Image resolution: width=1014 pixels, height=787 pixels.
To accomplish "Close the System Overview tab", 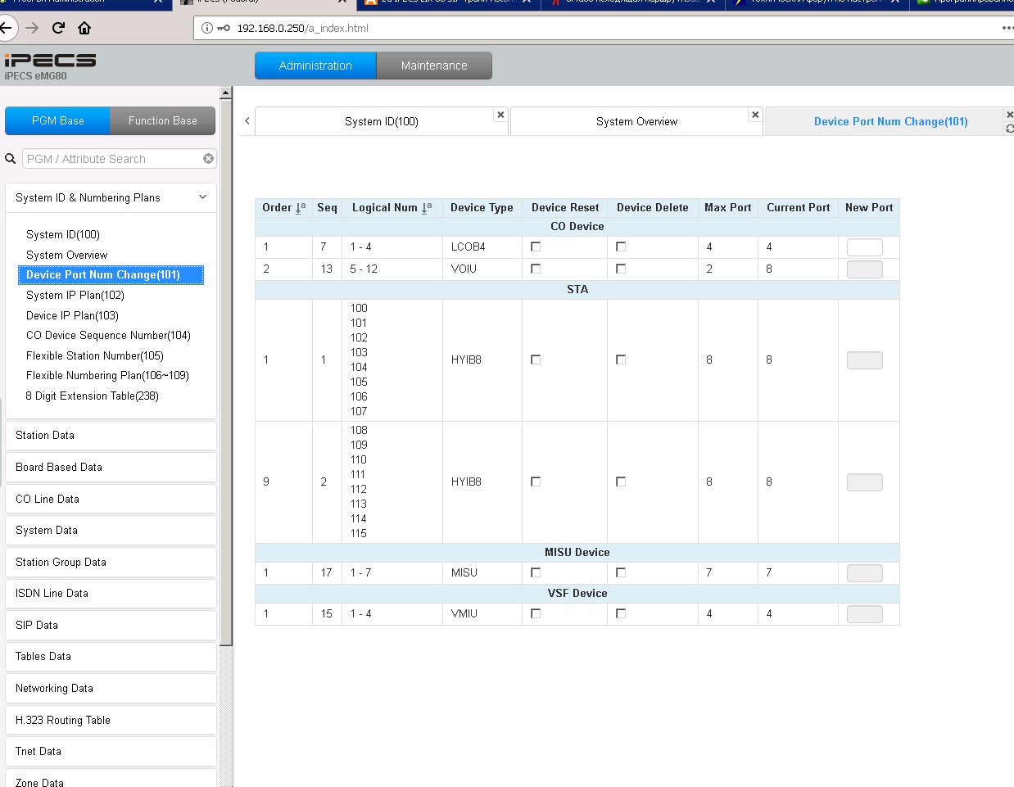I will (x=755, y=115).
